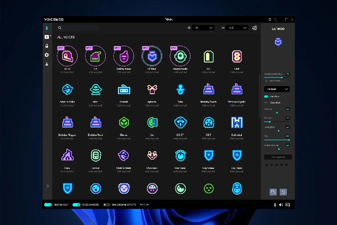Click the speaker icon in bottom bar
The width and height of the screenshot is (337, 225).
(281, 205)
